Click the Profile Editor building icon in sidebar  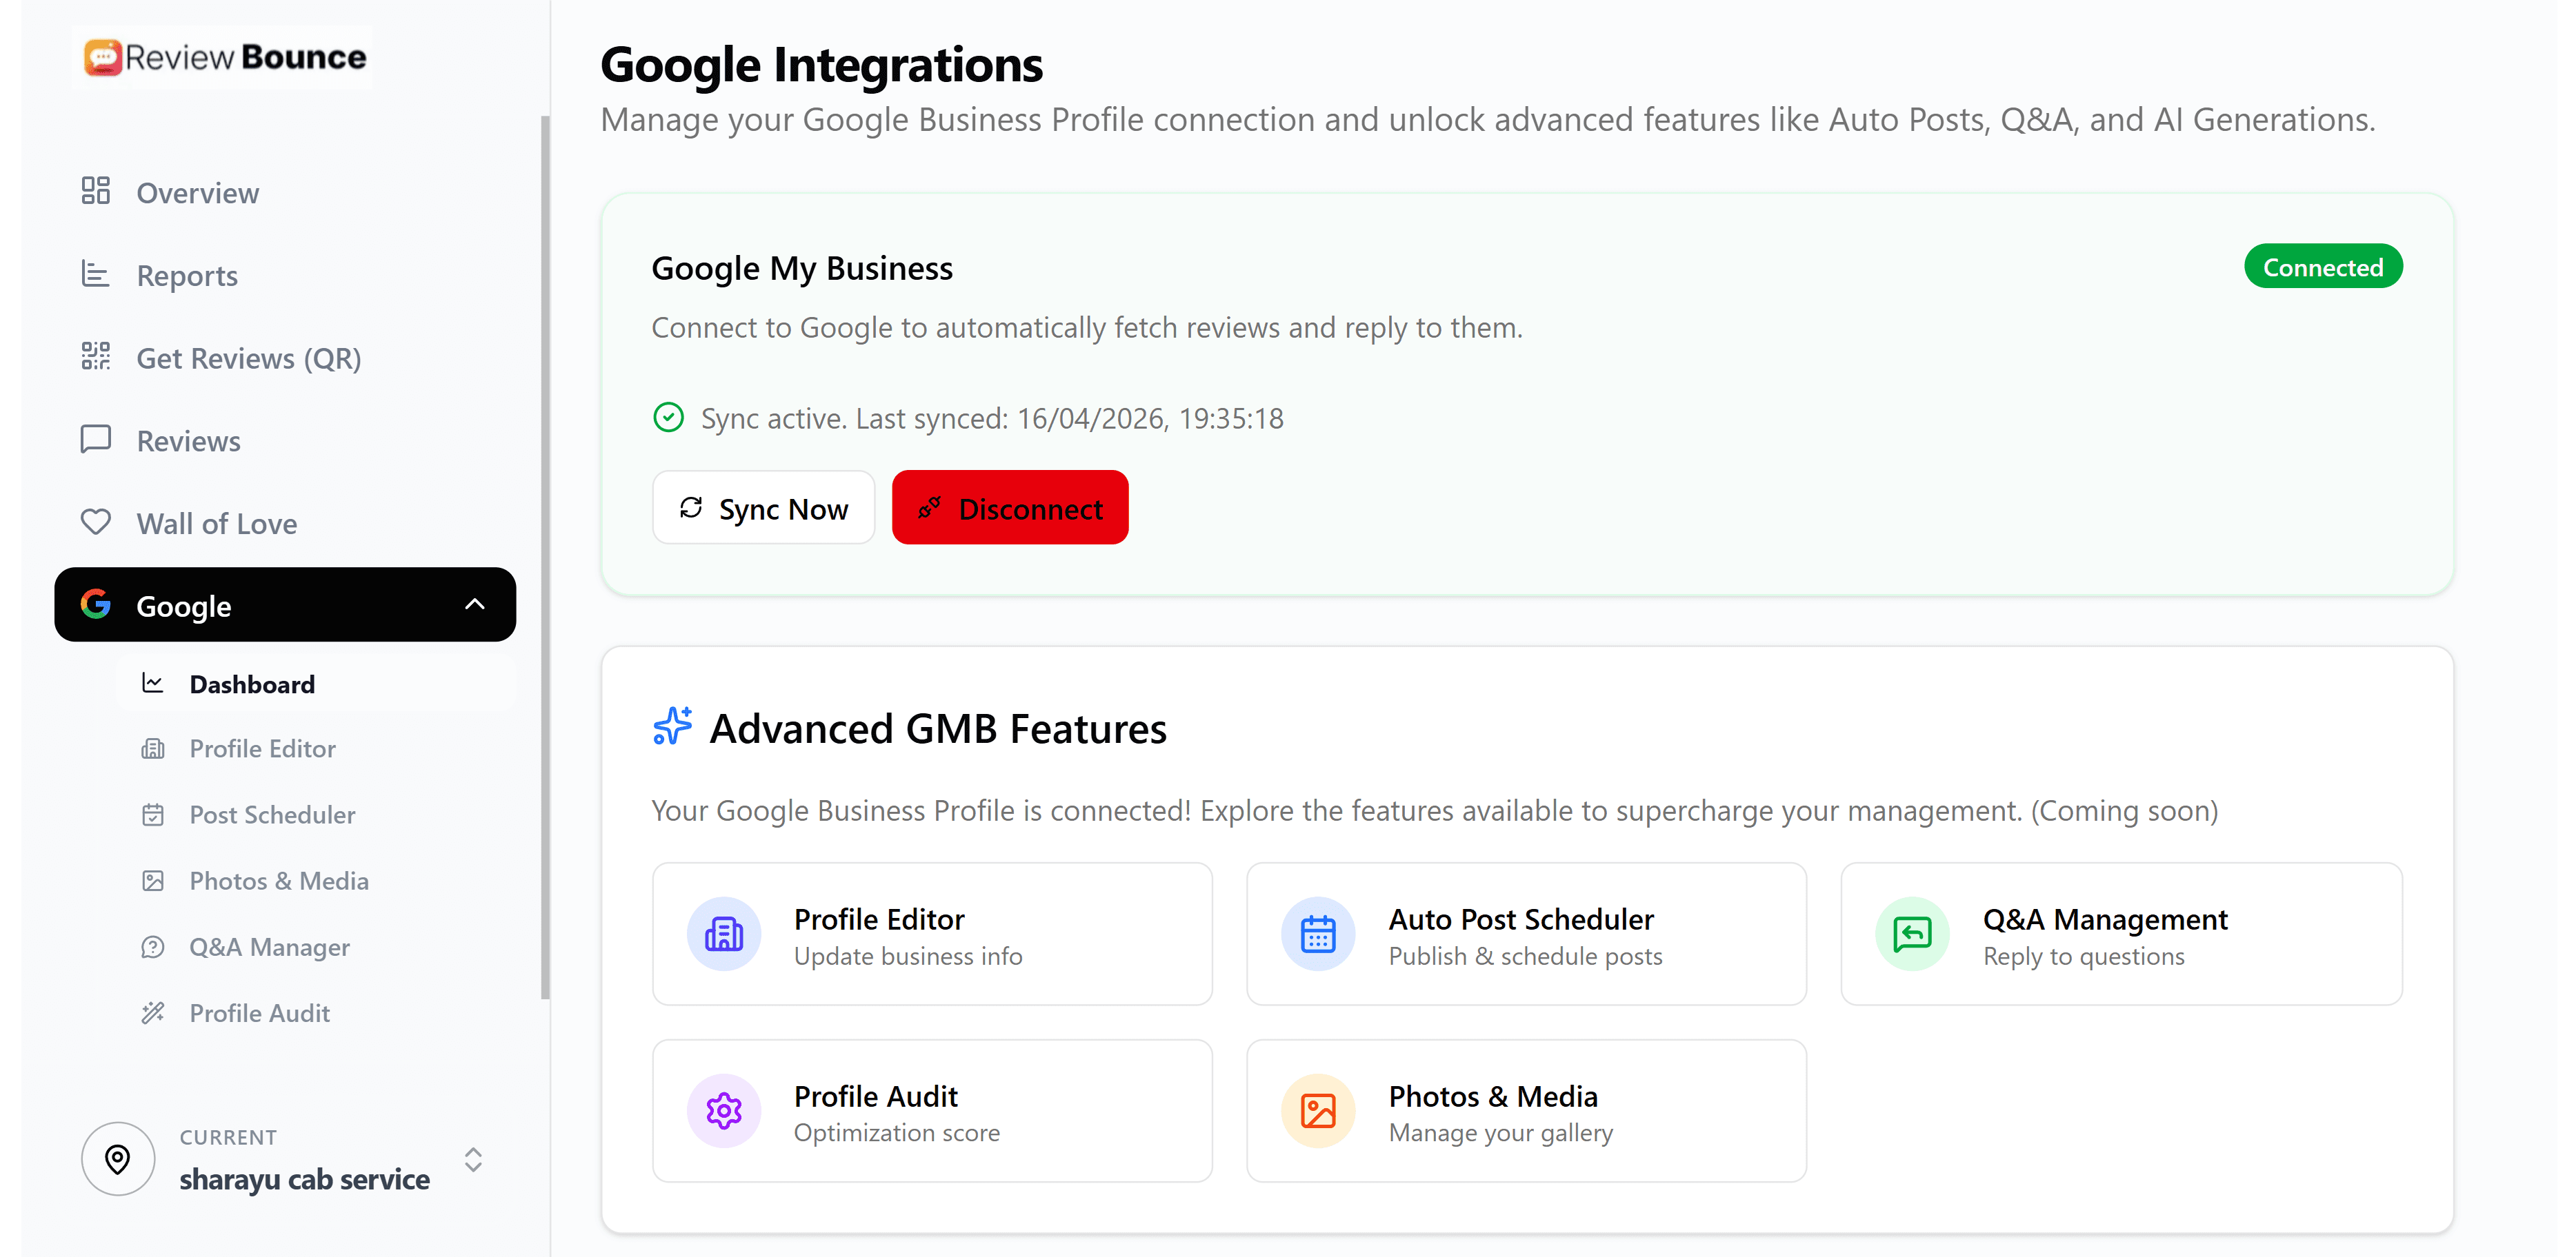tap(153, 748)
